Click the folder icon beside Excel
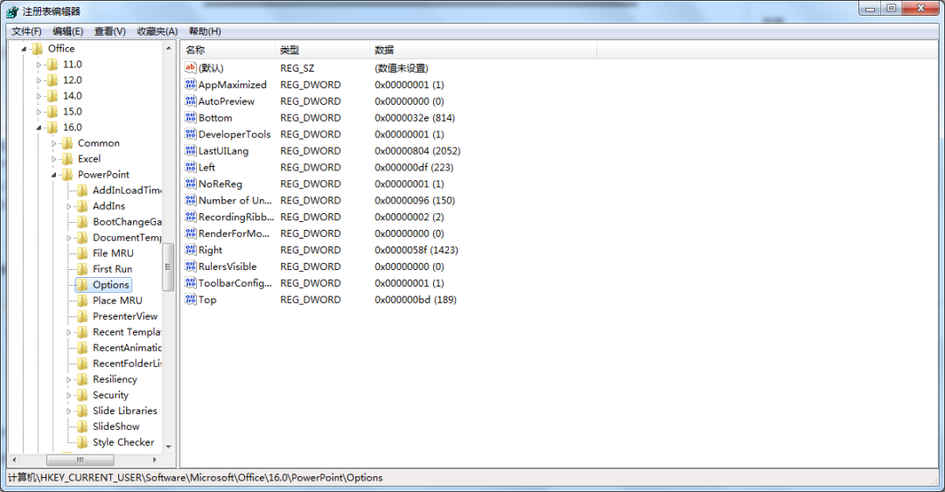The height and width of the screenshot is (492, 945). (x=67, y=159)
